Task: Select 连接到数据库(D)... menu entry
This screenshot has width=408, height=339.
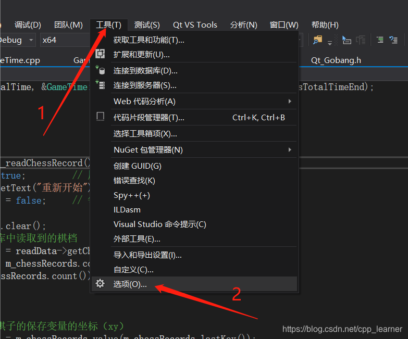Action: pyautogui.click(x=195, y=71)
